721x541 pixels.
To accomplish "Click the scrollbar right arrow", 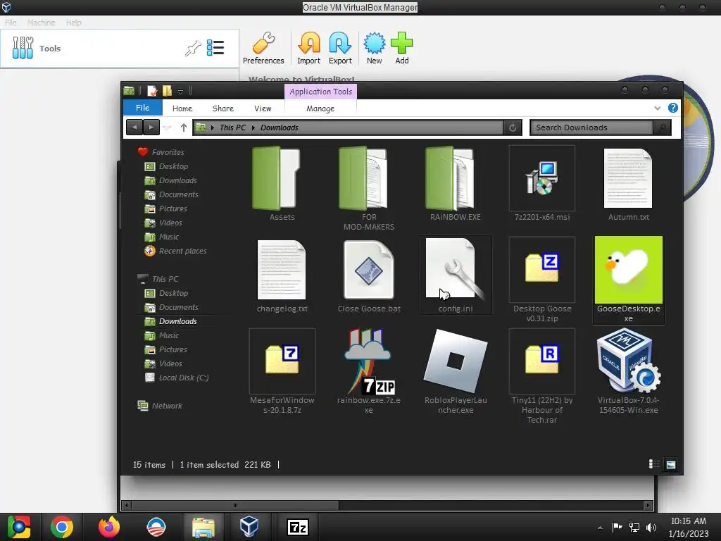I will [x=648, y=505].
